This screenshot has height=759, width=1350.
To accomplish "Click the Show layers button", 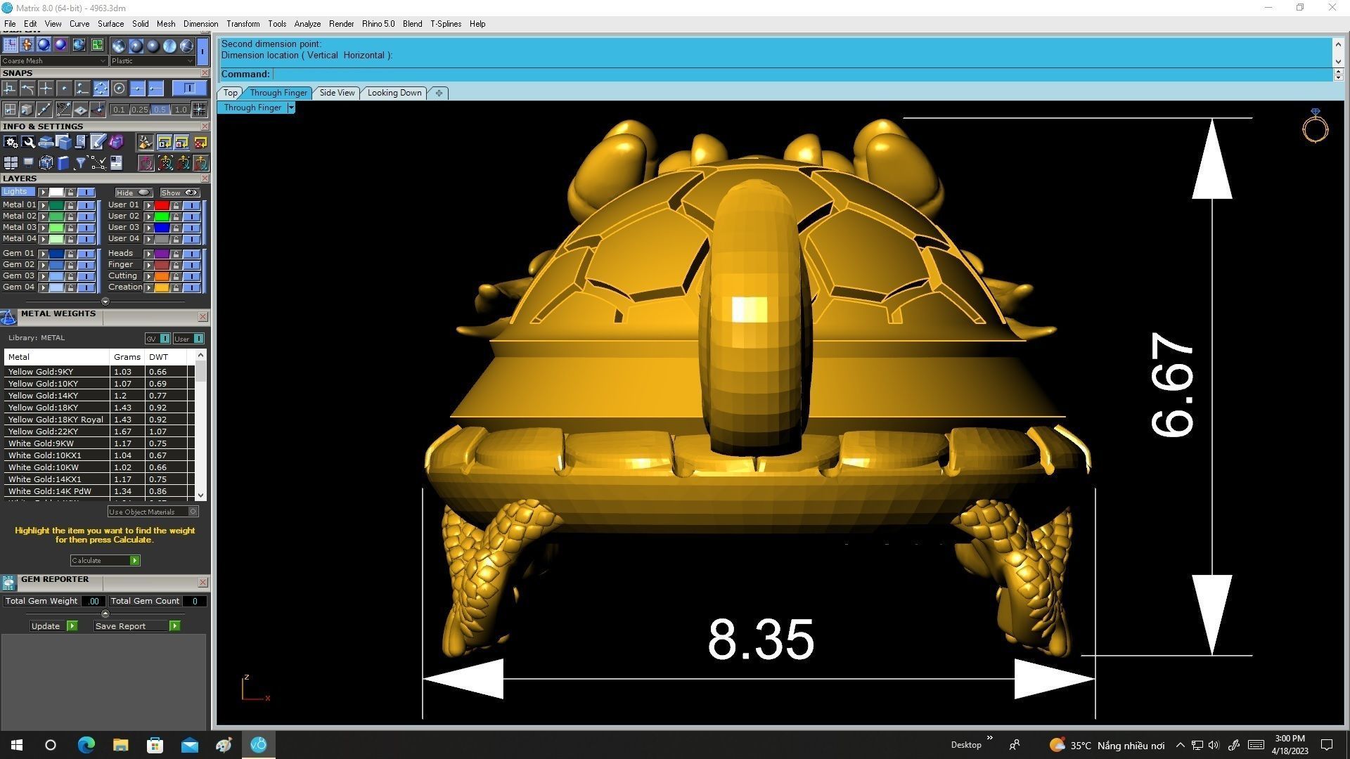I will (179, 193).
